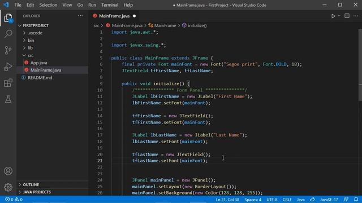Image resolution: width=362 pixels, height=203 pixels.
Task: Click the Run Java play button
Action: (x=333, y=16)
